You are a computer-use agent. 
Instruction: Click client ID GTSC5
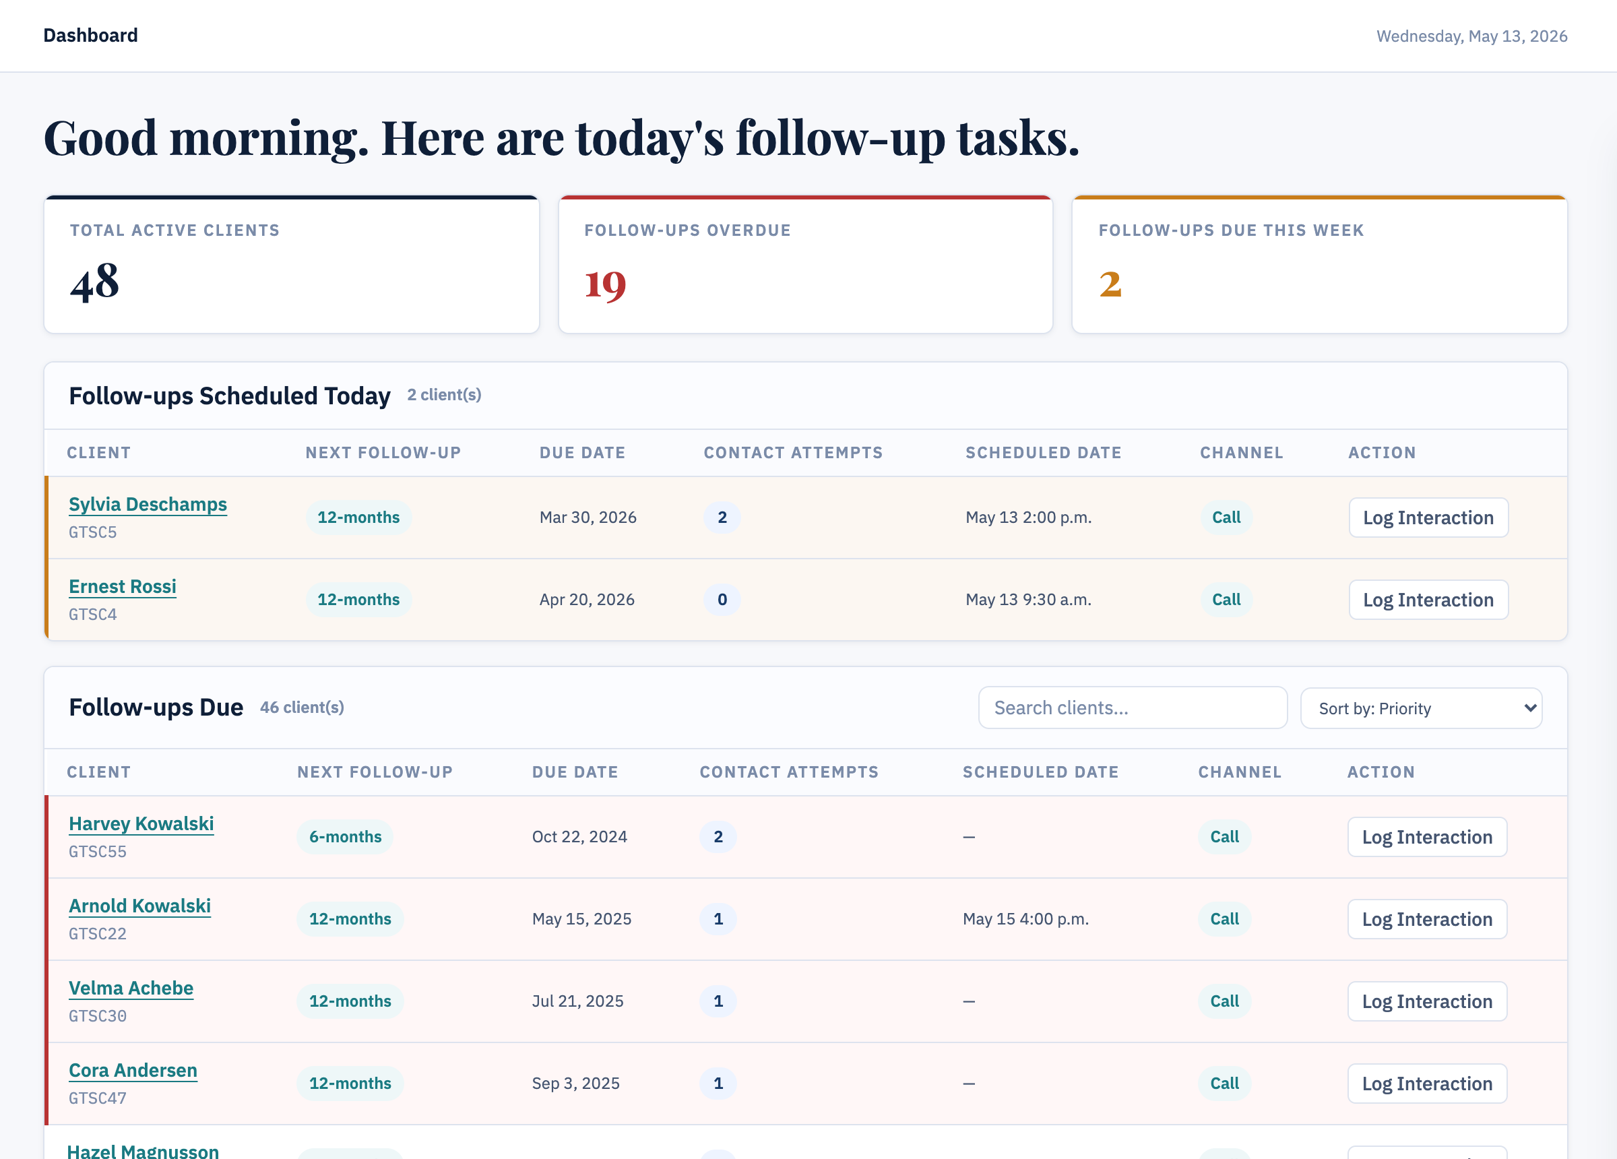93,532
